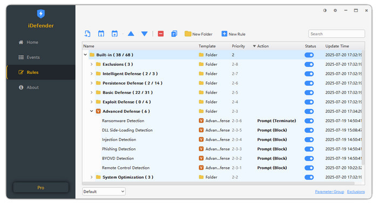This screenshot has width=378, height=205.
Task: Click the import rules file icon
Action: pos(87,34)
